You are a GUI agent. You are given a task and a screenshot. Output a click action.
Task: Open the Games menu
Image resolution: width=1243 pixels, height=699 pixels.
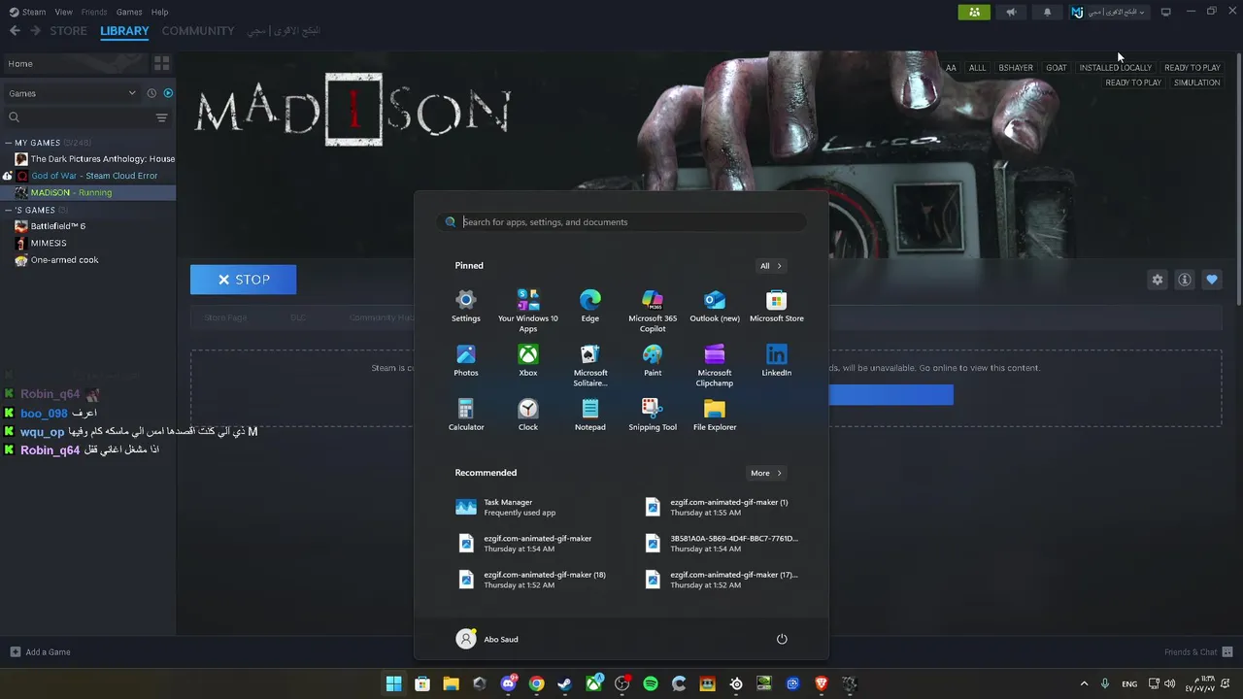pos(129,12)
